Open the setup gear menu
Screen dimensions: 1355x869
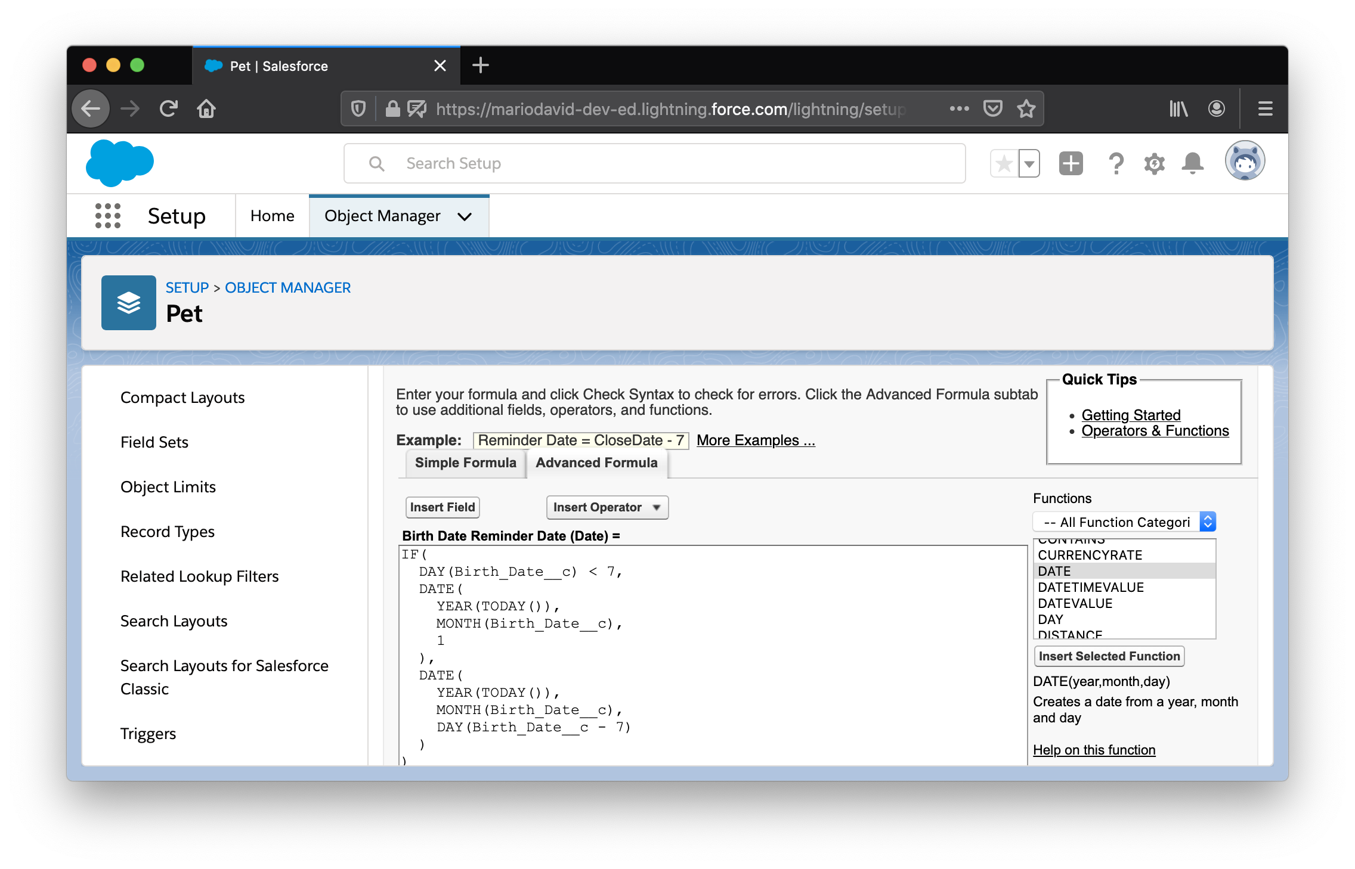click(1154, 163)
